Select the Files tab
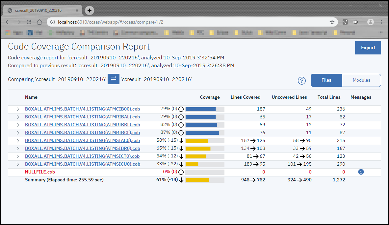 (326, 80)
